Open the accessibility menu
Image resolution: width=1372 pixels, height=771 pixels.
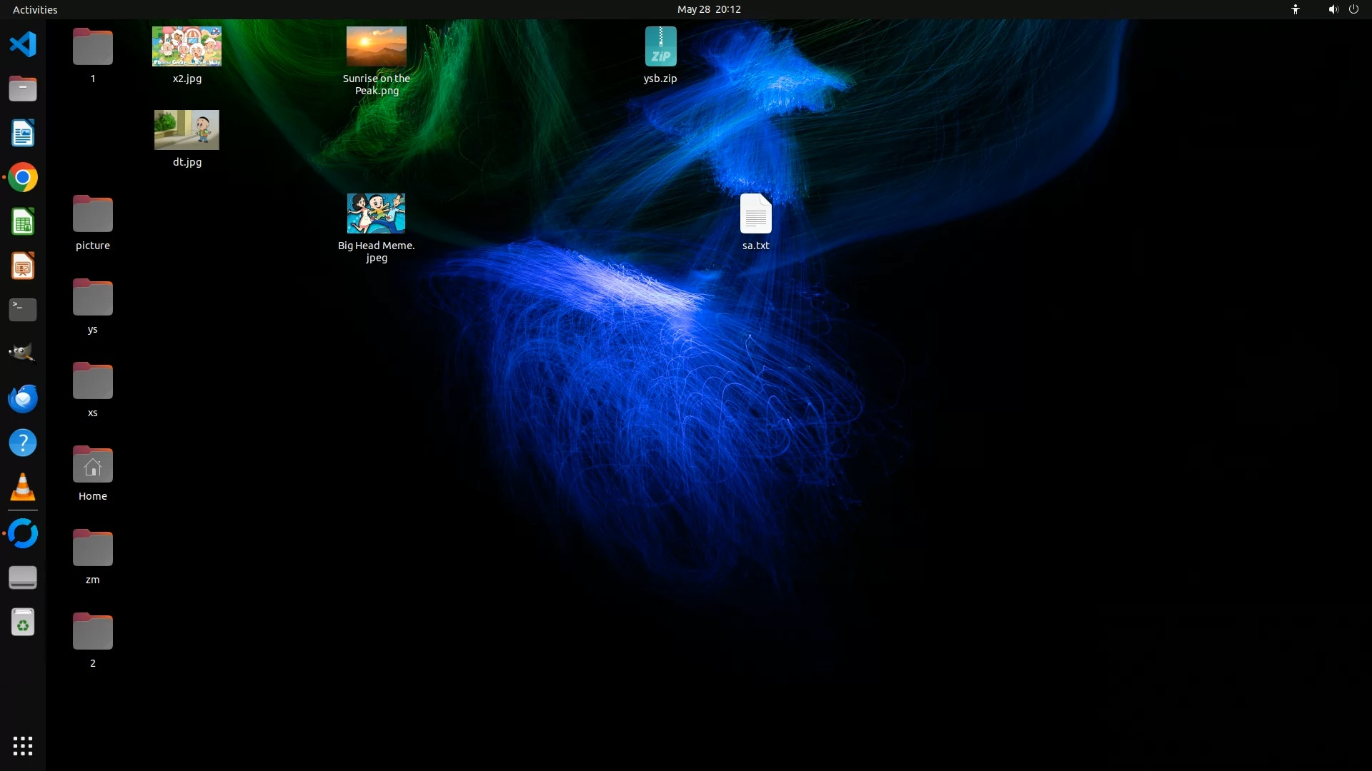click(x=1295, y=9)
